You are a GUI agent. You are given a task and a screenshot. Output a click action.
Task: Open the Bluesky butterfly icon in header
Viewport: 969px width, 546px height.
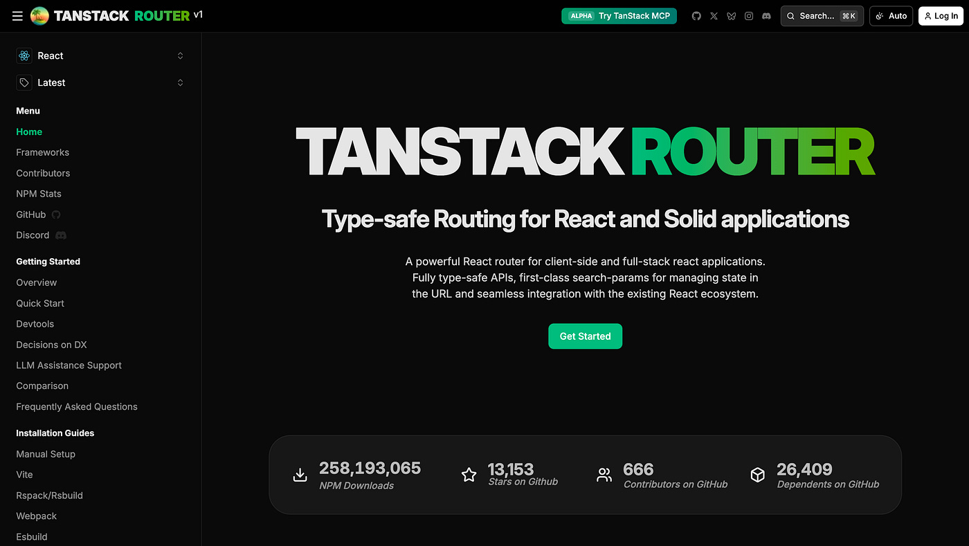(x=732, y=16)
